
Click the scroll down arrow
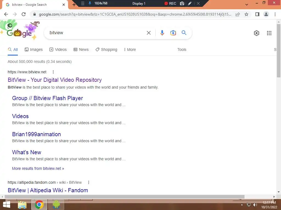tap(279, 192)
